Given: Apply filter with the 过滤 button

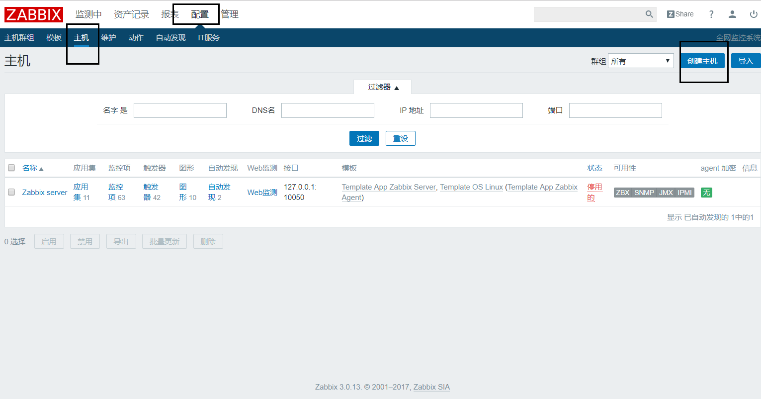Looking at the screenshot, I should [364, 138].
